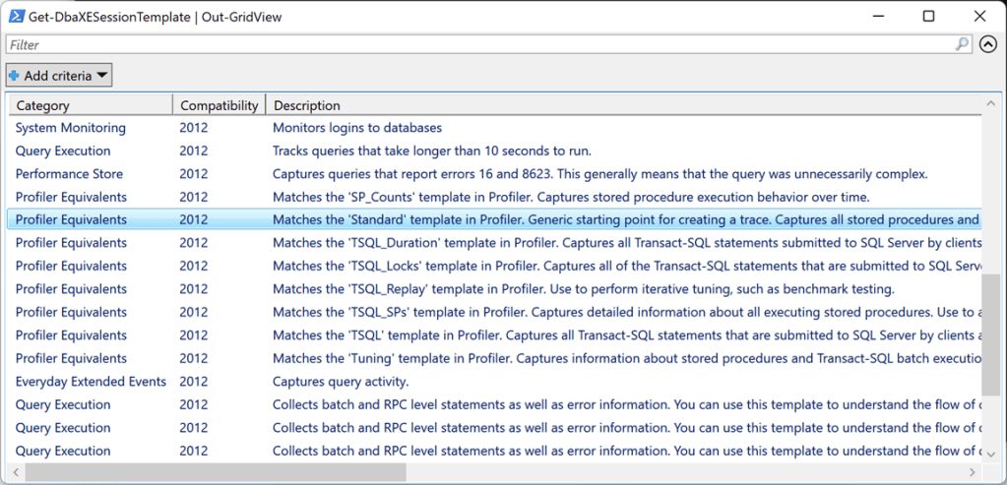Click the search magnifier icon in filter box
The height and width of the screenshot is (485, 1007).
point(962,44)
